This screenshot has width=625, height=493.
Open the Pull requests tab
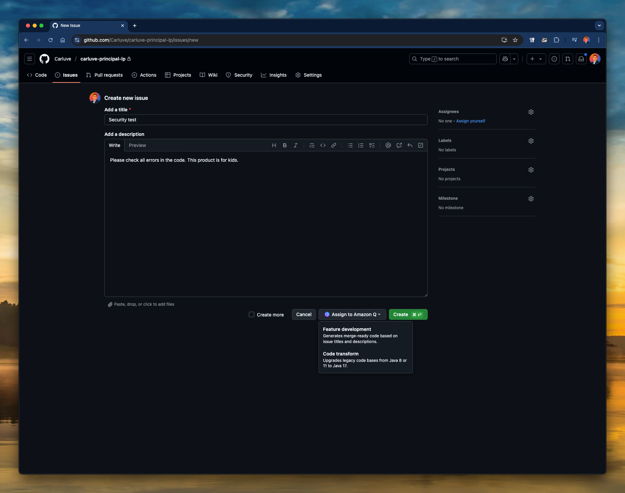pyautogui.click(x=104, y=75)
